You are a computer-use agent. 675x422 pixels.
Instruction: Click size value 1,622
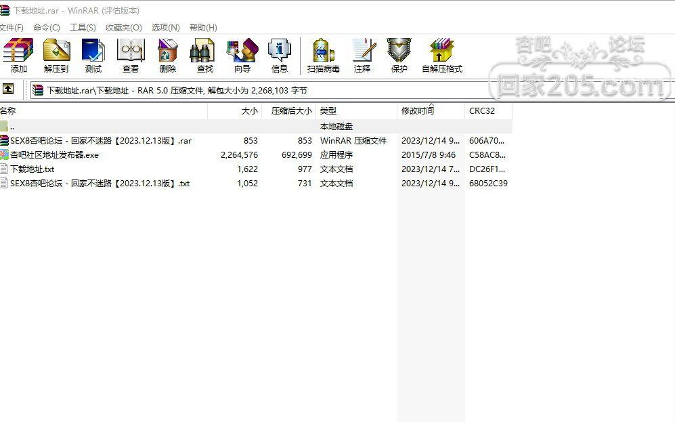click(x=248, y=169)
